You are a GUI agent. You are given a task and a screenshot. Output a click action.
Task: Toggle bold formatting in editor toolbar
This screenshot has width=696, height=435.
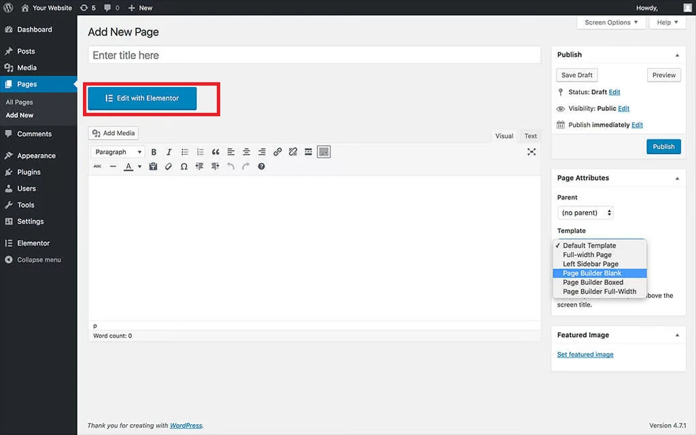(x=154, y=152)
